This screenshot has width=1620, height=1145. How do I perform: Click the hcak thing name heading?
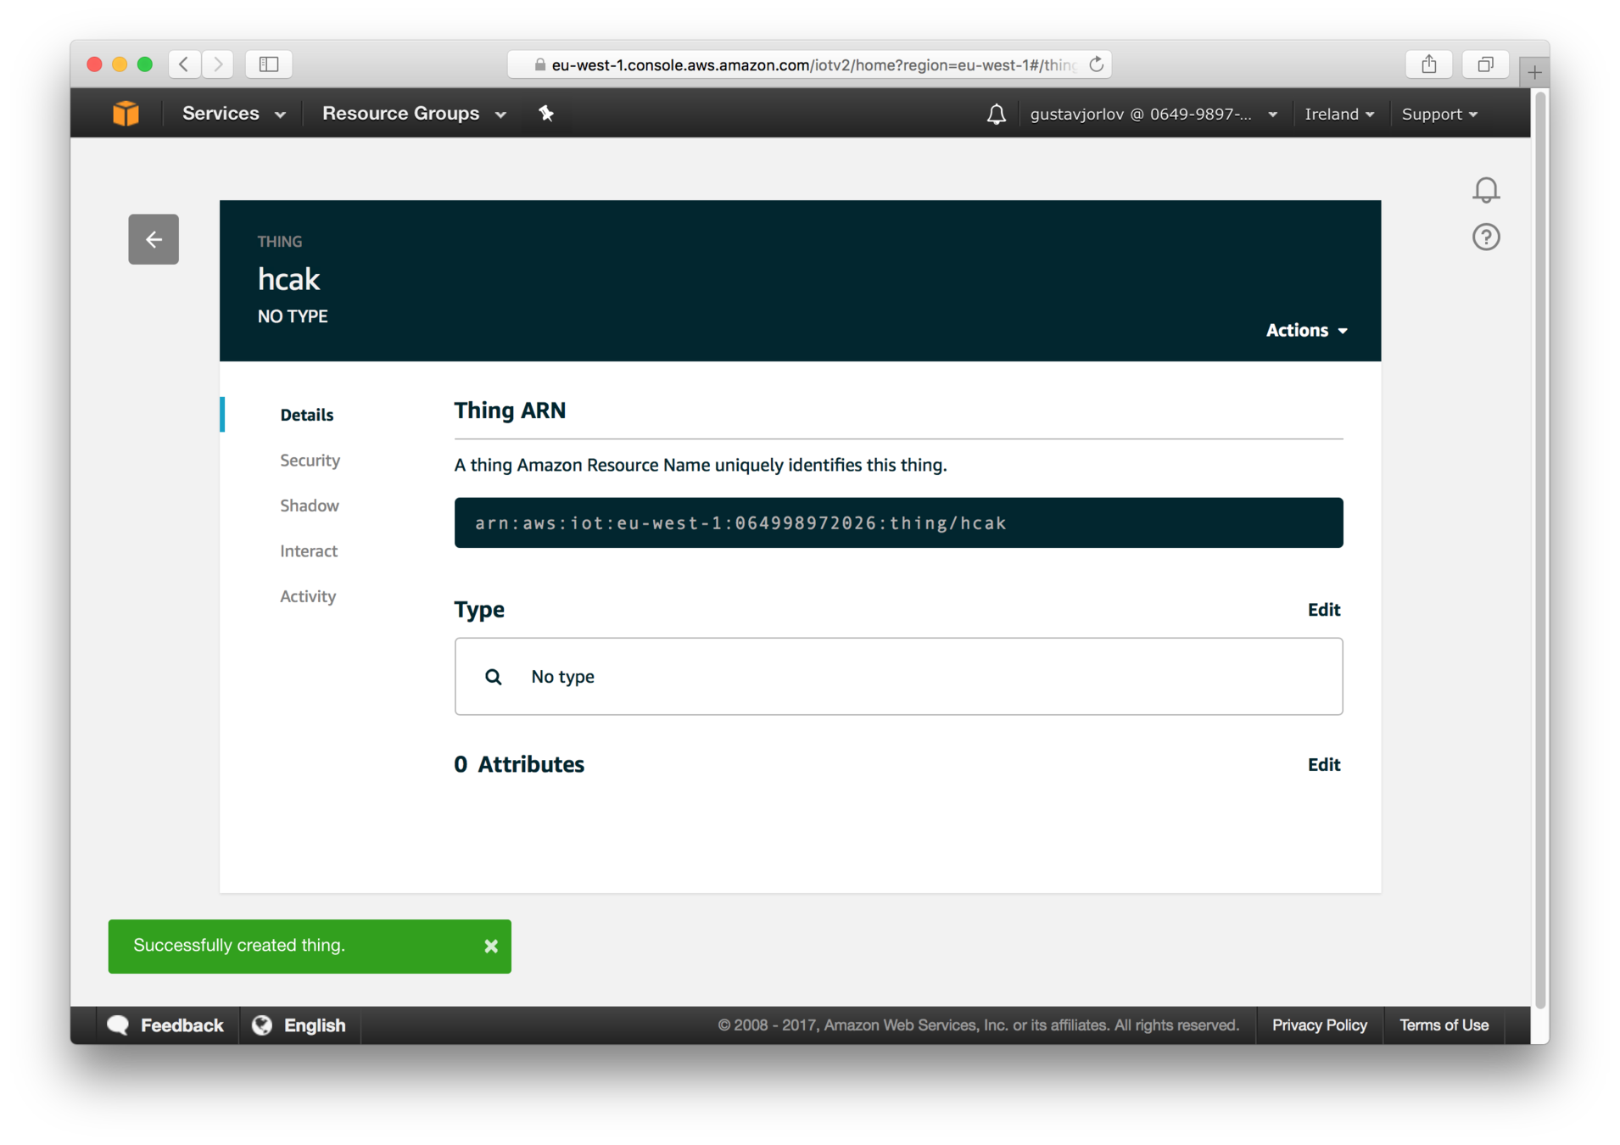pos(288,279)
